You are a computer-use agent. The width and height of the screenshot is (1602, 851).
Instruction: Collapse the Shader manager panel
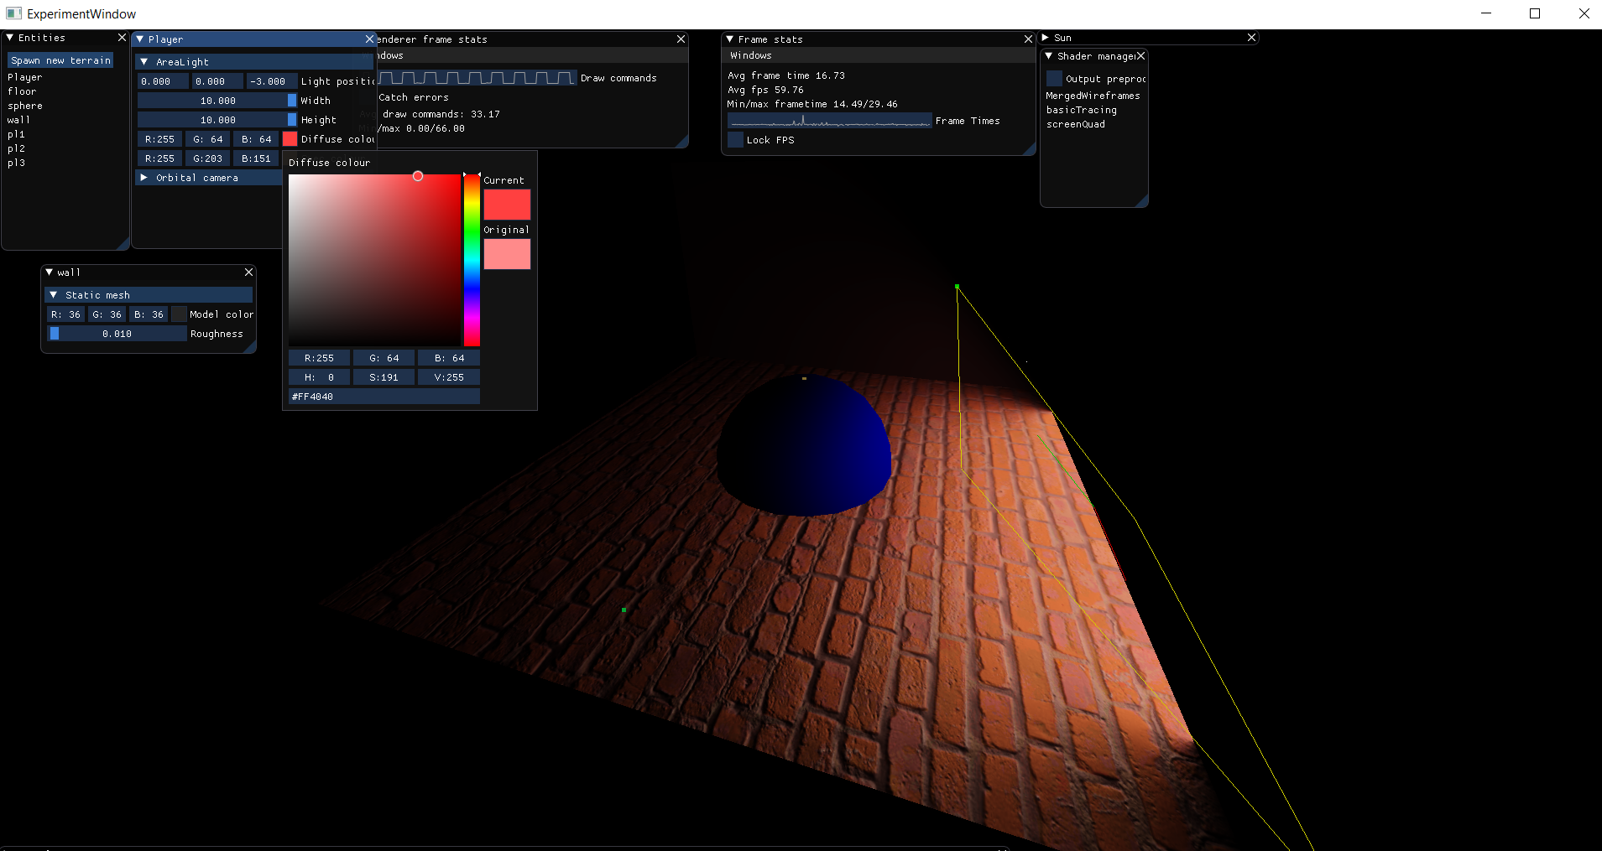click(1050, 55)
